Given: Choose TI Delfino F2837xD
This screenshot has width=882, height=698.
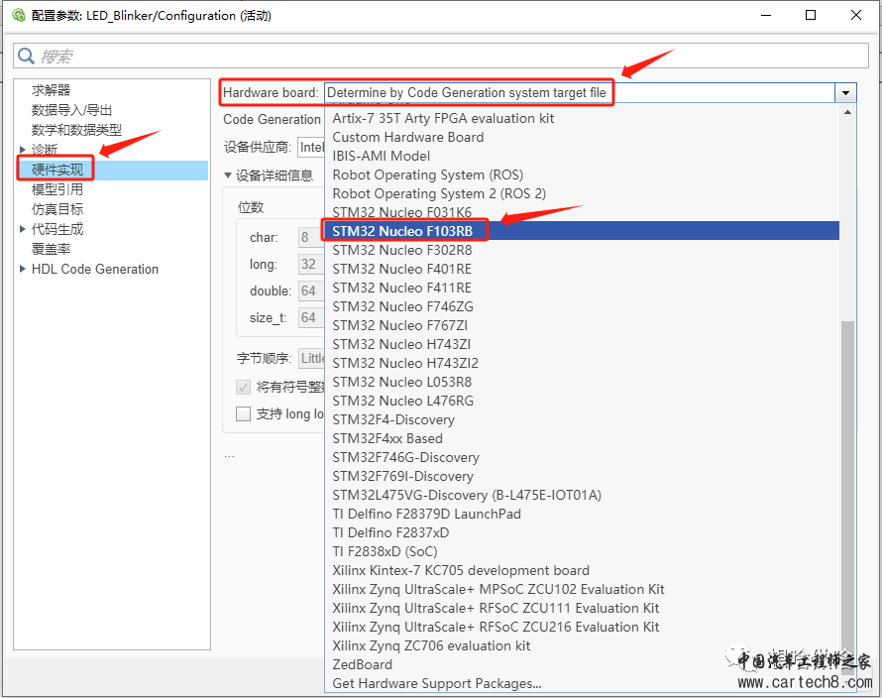Looking at the screenshot, I should [x=582, y=533].
